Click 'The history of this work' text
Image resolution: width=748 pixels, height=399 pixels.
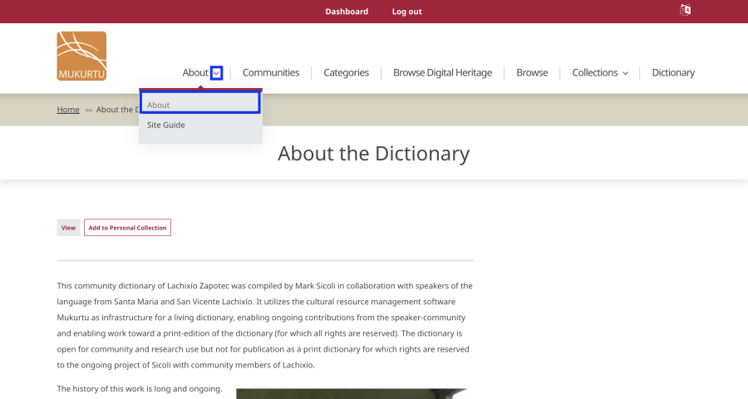[x=140, y=388]
